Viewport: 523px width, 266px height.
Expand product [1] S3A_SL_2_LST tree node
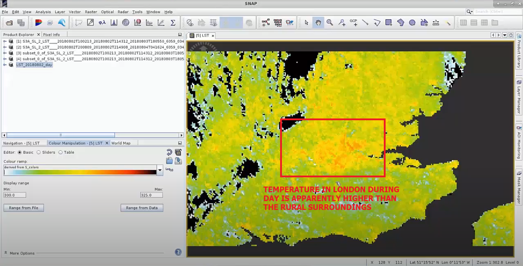click(5, 41)
